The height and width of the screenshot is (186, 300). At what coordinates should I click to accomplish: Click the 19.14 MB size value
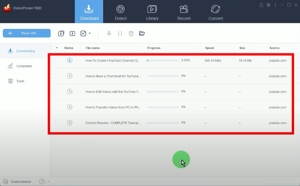coord(245,60)
